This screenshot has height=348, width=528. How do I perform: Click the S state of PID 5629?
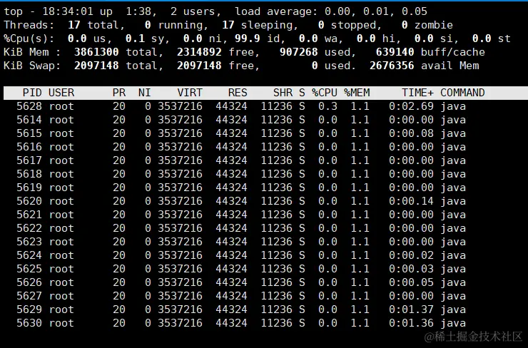coord(302,309)
